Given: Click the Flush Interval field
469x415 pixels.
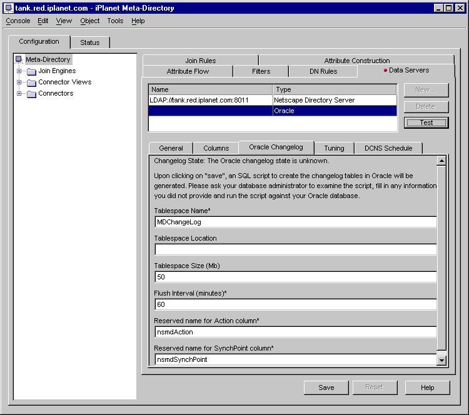Looking at the screenshot, I should pyautogui.click(x=296, y=304).
